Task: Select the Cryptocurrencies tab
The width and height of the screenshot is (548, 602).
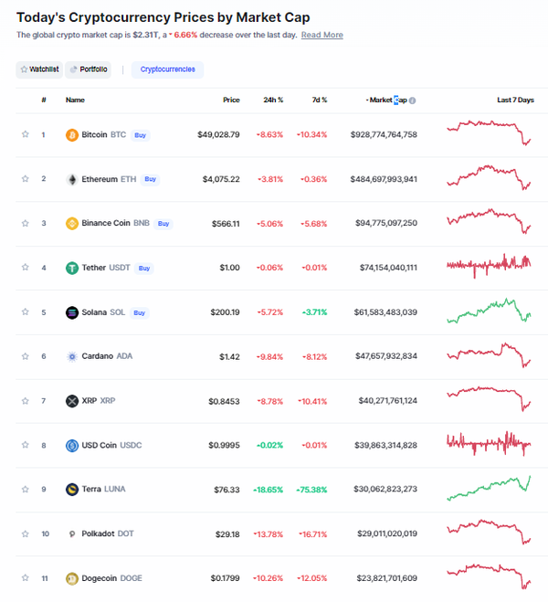Action: [168, 69]
